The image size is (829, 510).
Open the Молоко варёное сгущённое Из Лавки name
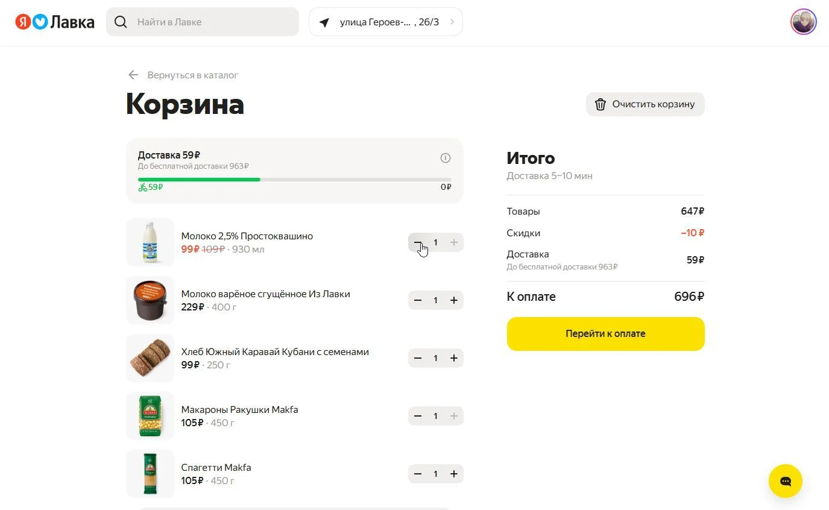pos(266,294)
